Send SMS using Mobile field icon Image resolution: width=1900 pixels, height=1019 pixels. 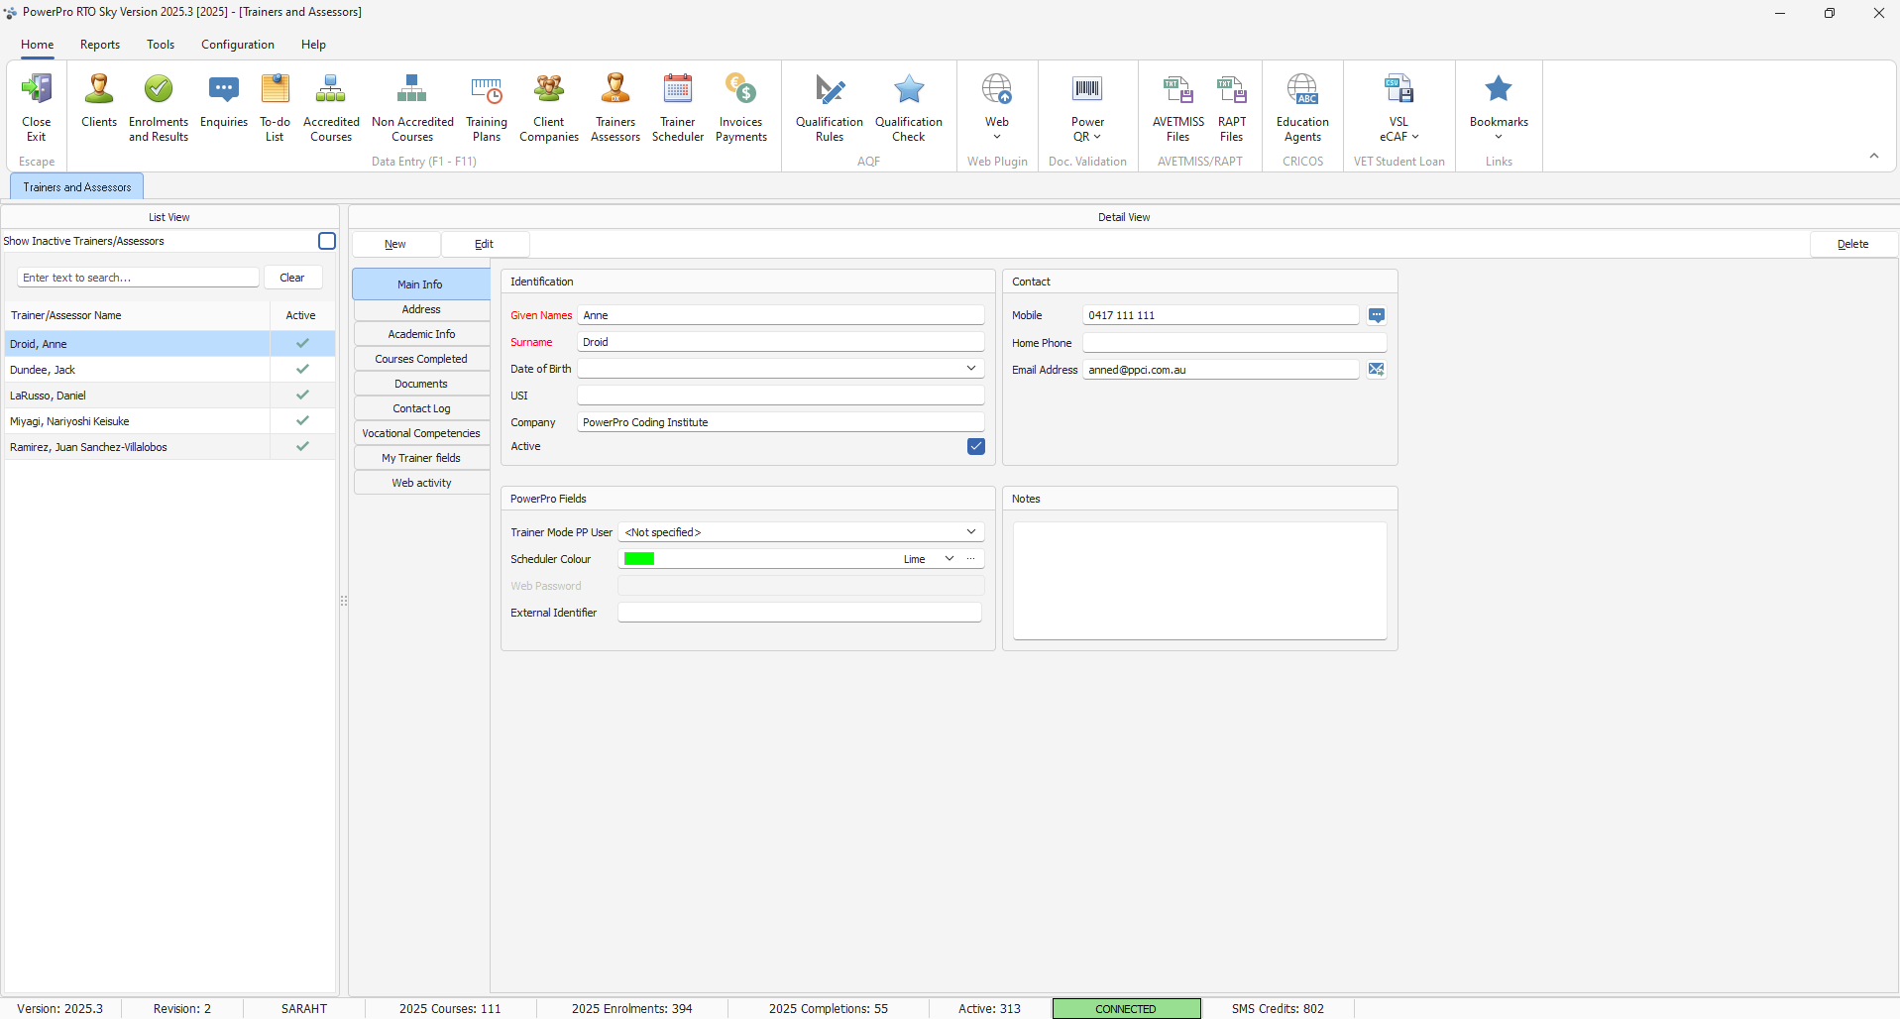[x=1377, y=315]
